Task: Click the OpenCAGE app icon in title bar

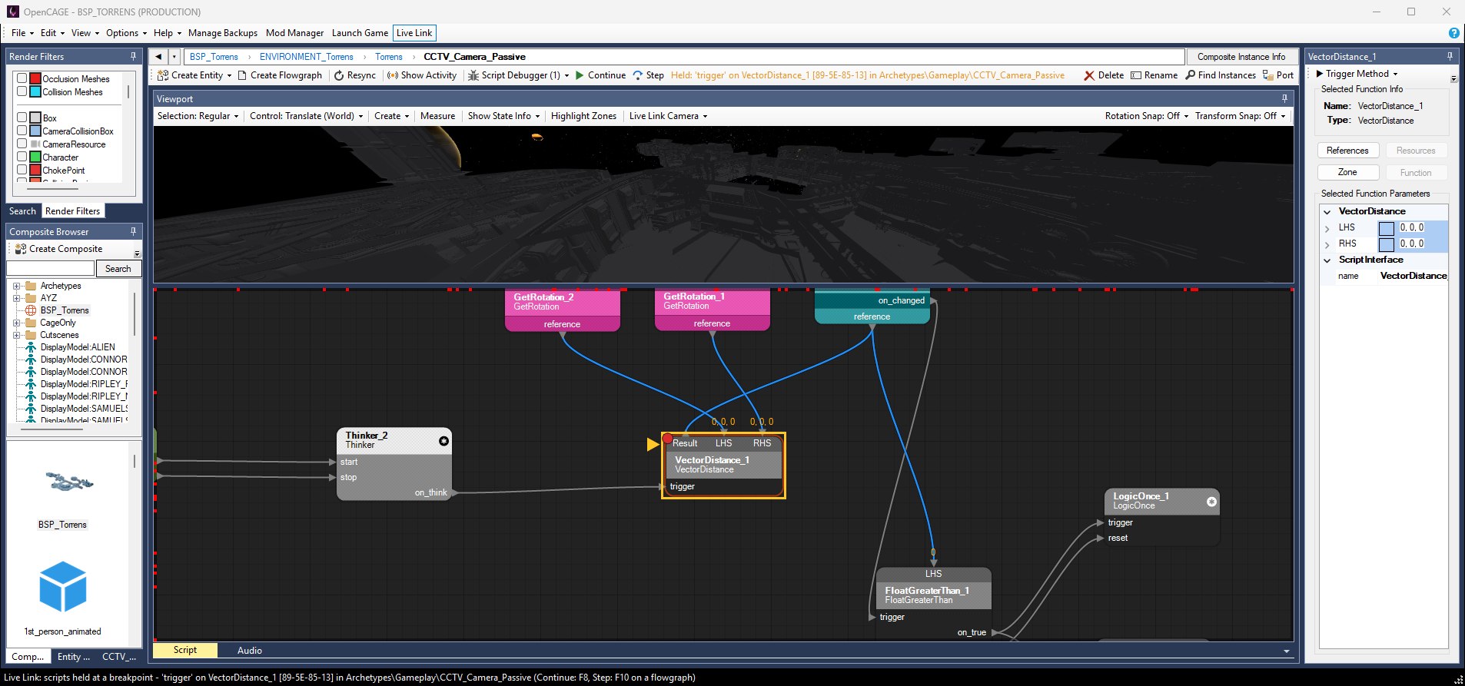Action: pyautogui.click(x=12, y=12)
